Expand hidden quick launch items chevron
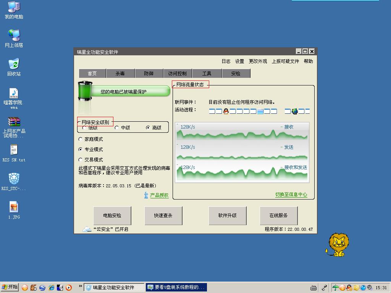 [80, 286]
